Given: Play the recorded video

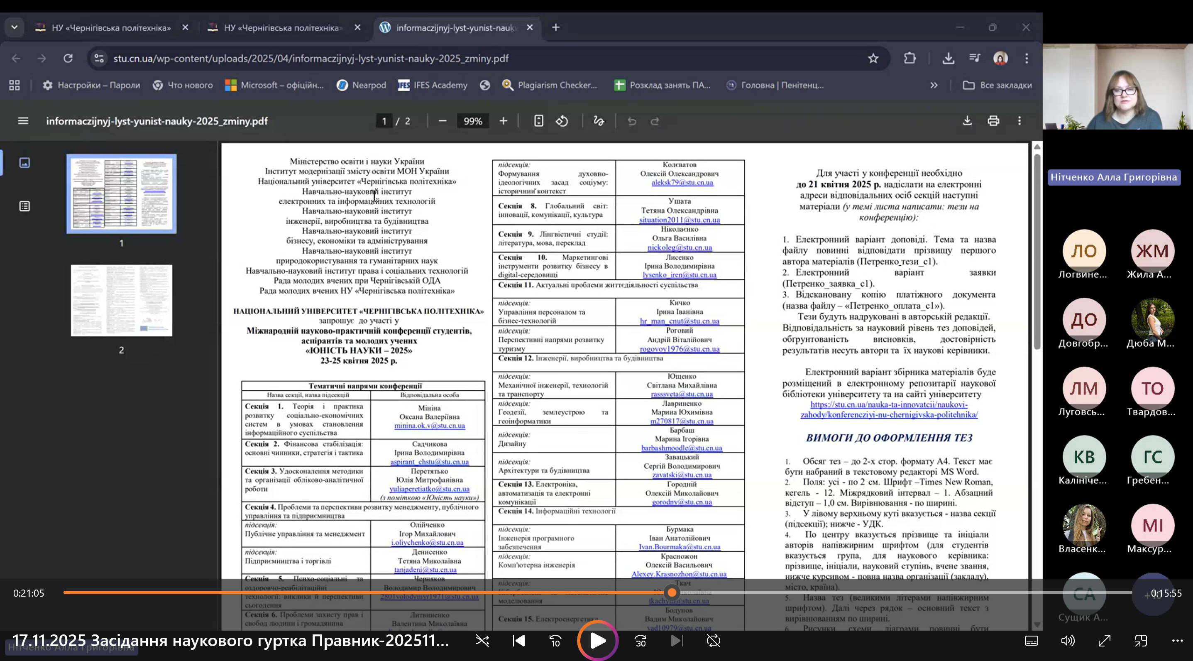Looking at the screenshot, I should point(597,641).
